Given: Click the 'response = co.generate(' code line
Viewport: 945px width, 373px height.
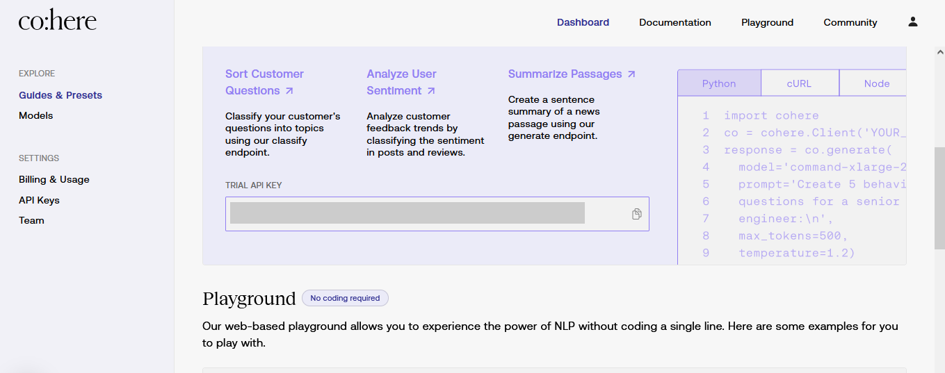Looking at the screenshot, I should pyautogui.click(x=807, y=150).
